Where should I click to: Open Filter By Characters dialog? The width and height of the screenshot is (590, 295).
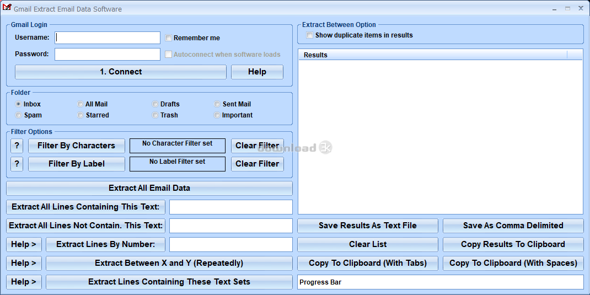tap(77, 146)
